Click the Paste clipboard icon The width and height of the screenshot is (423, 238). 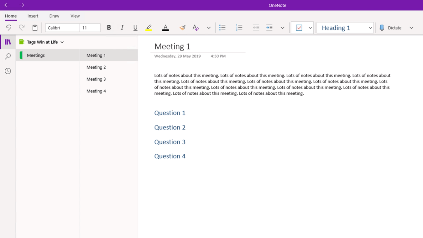pyautogui.click(x=34, y=28)
